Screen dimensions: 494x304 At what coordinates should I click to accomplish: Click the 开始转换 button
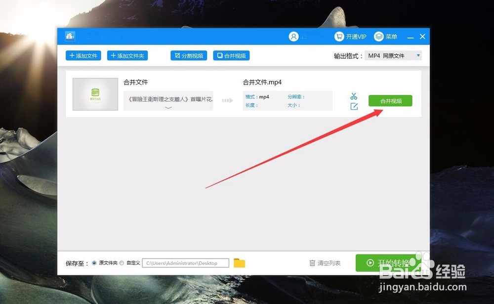click(387, 262)
